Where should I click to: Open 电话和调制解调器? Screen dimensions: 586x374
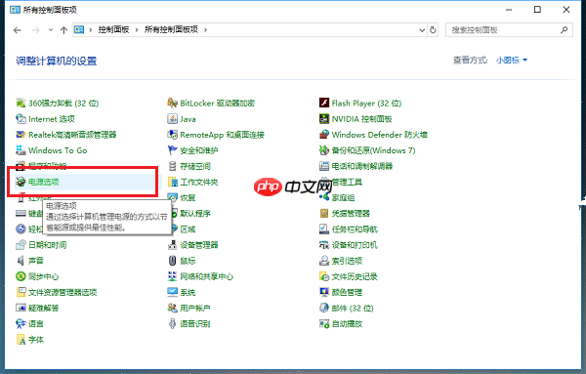[x=356, y=166]
